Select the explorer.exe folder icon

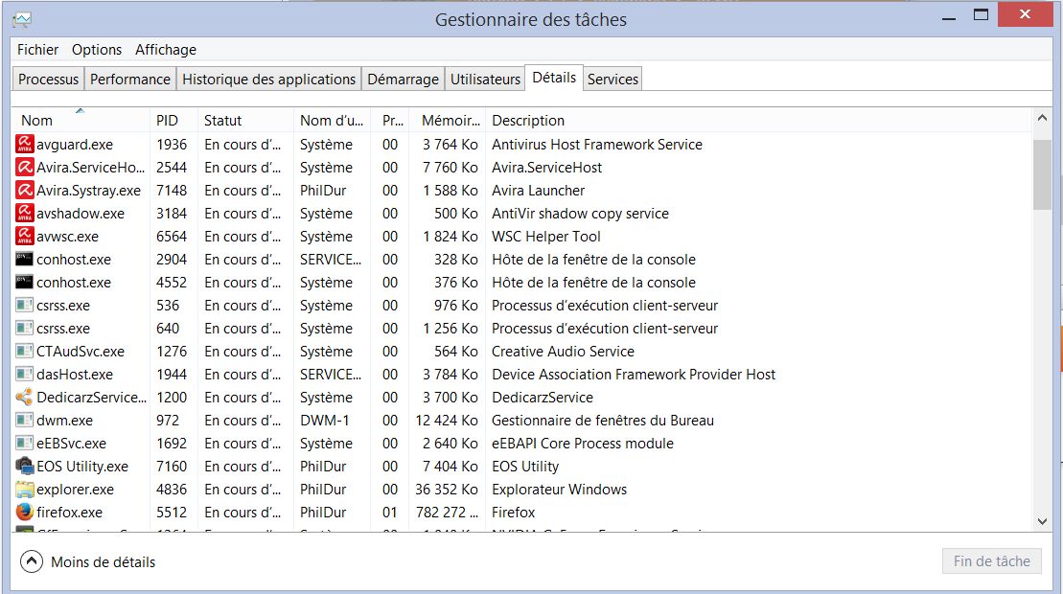click(25, 490)
